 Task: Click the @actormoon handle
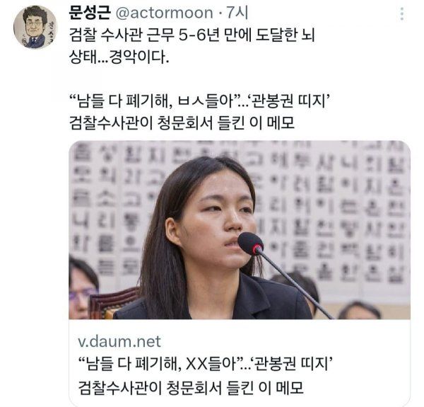[165, 13]
